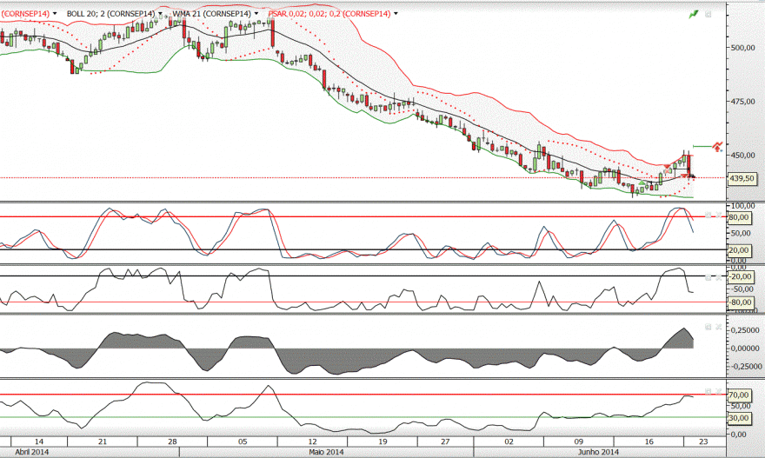Close the Williams %R panel

[x=719, y=277]
